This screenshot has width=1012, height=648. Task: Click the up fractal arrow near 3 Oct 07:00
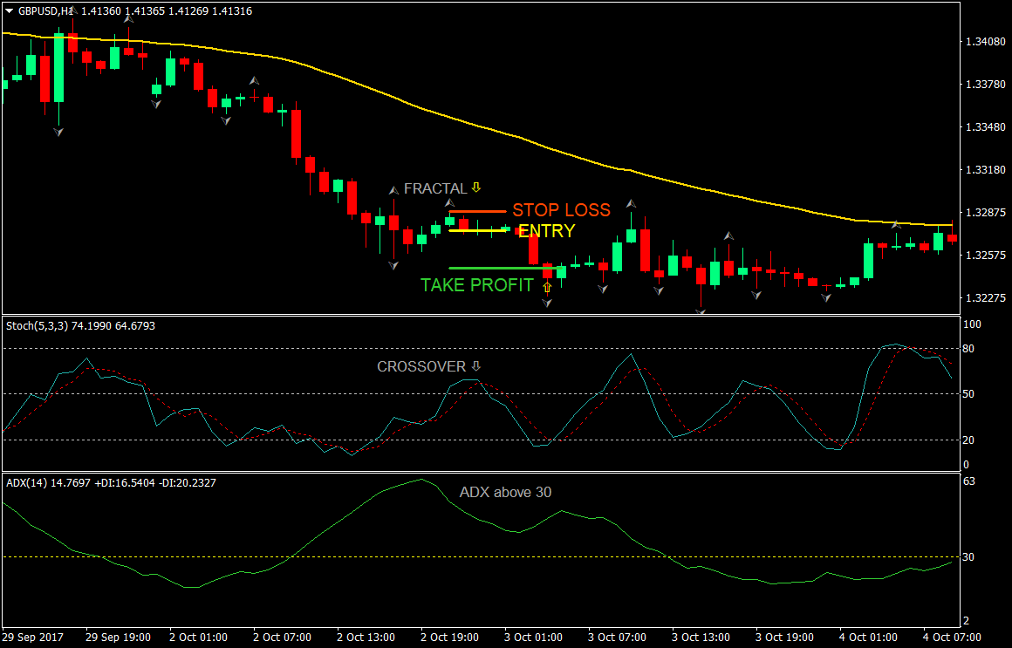pos(631,204)
